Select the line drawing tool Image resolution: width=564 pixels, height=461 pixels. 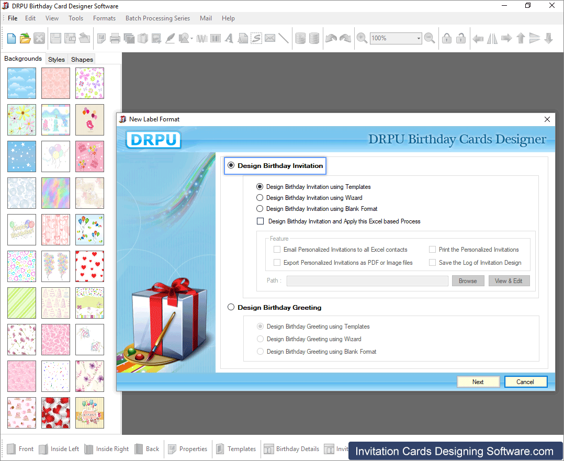(x=284, y=38)
